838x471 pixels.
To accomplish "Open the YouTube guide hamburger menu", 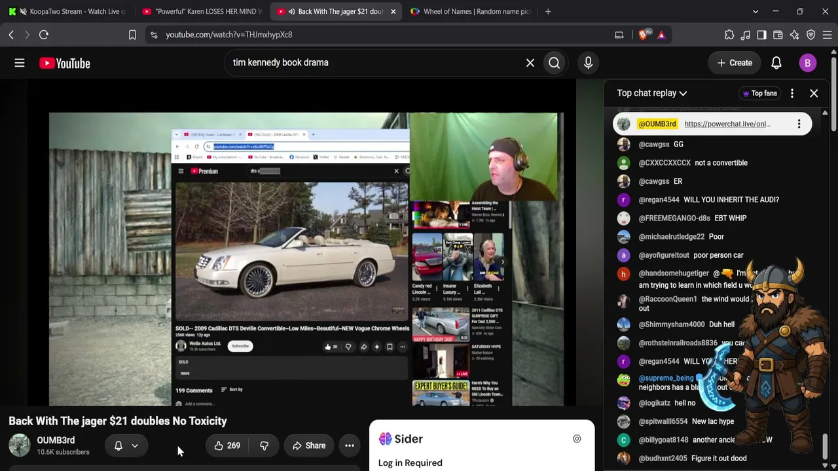I will (x=20, y=63).
